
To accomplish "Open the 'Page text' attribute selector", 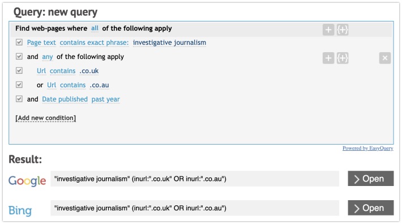I will [x=41, y=43].
